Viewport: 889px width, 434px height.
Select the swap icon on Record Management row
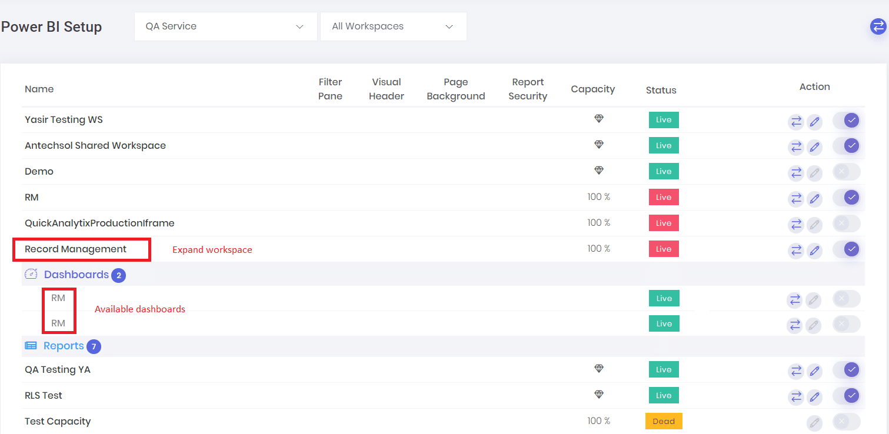796,250
